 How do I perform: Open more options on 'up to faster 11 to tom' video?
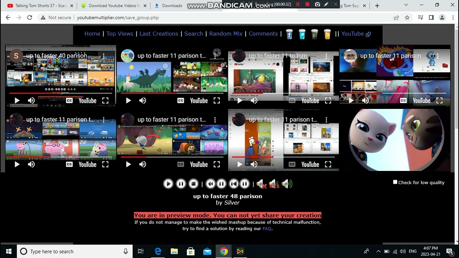click(326, 56)
